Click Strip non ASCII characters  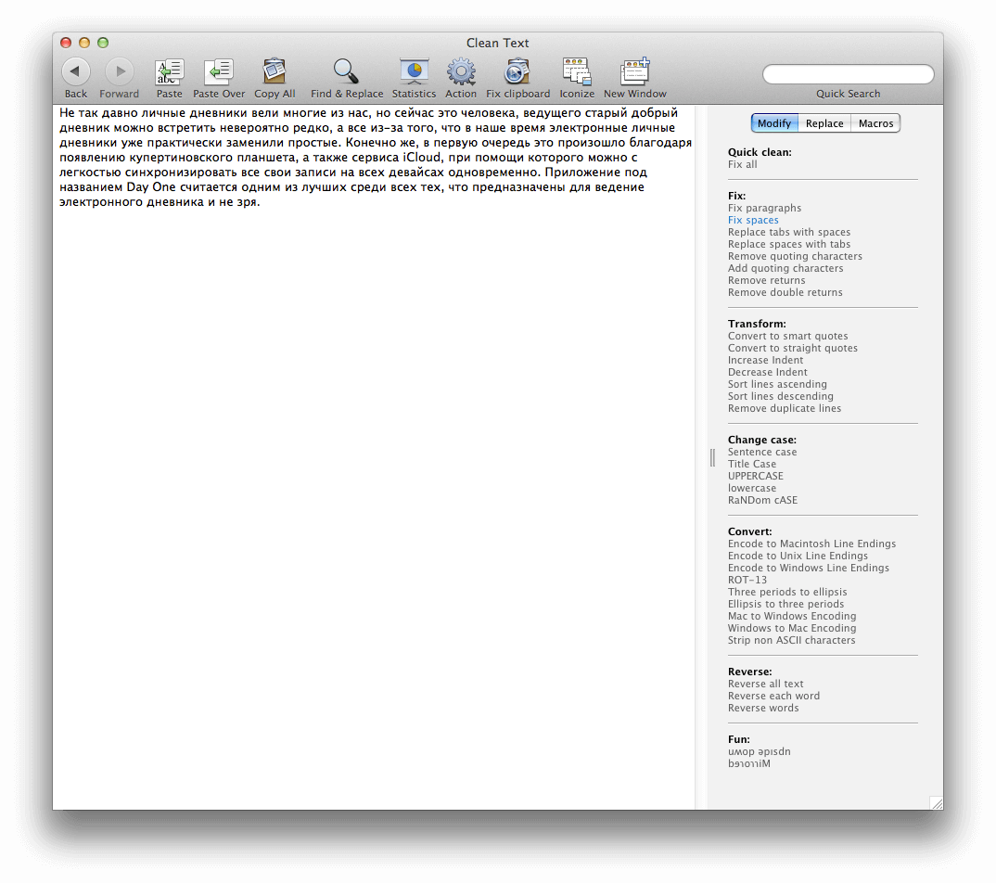tap(791, 640)
